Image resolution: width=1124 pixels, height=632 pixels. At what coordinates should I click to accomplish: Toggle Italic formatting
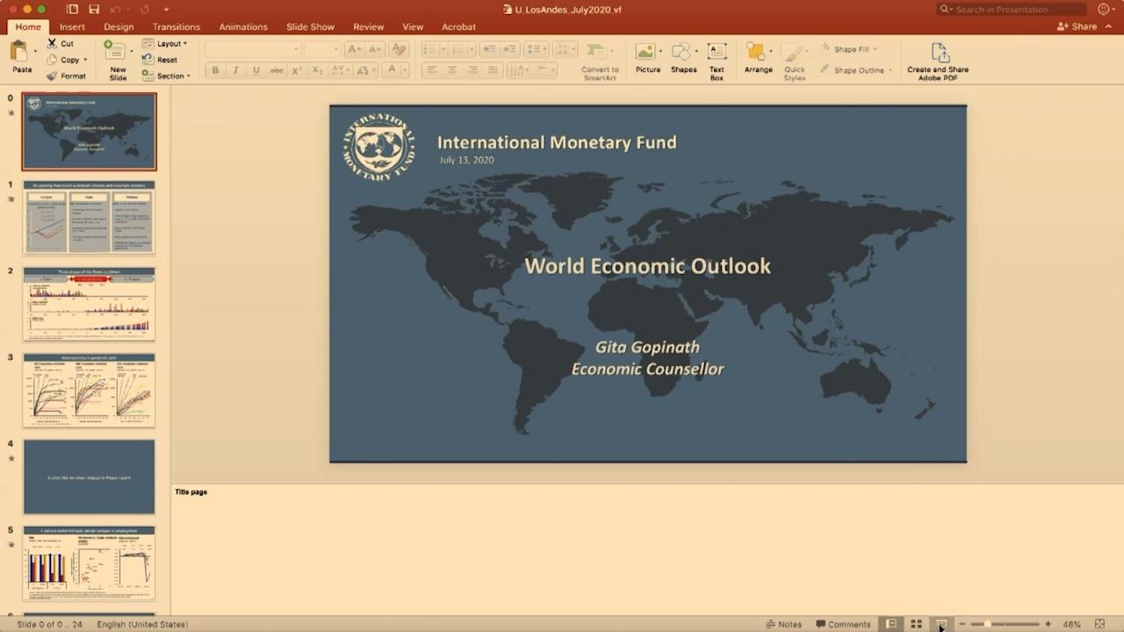[235, 70]
